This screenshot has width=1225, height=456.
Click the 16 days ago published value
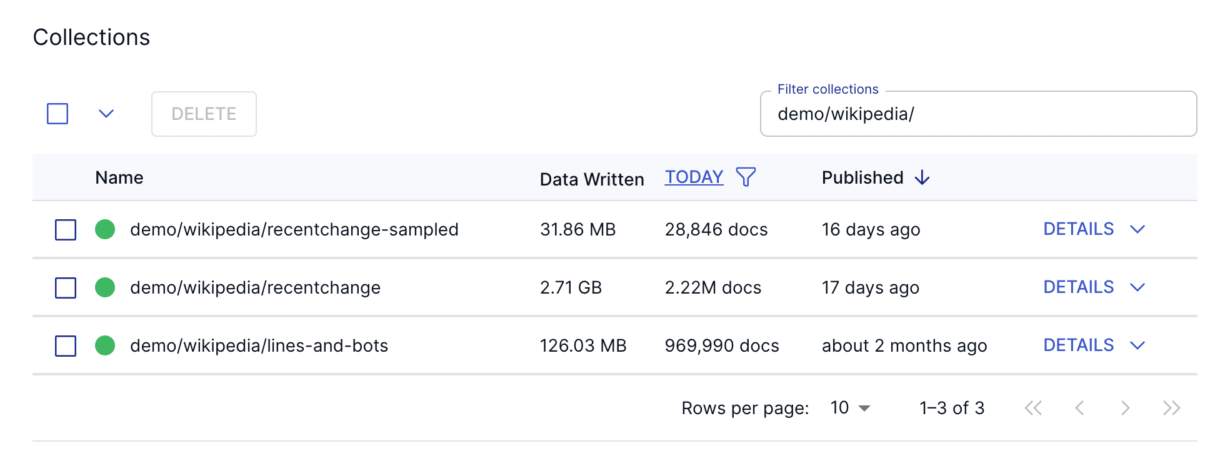pyautogui.click(x=871, y=230)
